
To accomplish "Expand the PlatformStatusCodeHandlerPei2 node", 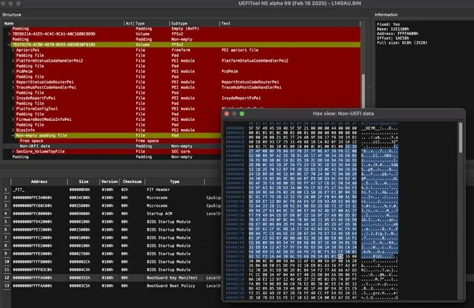I will coord(13,60).
